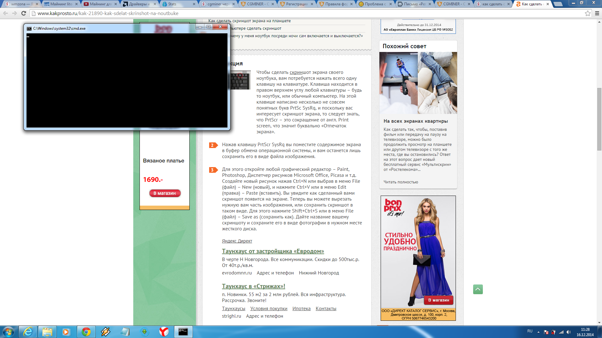602x338 pixels.
Task: Go forward with the browser forward arrow
Action: click(x=14, y=13)
